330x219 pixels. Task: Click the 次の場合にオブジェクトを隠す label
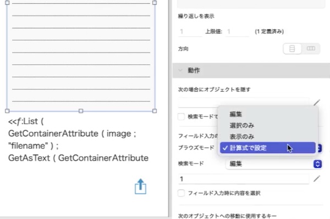tap(215, 89)
